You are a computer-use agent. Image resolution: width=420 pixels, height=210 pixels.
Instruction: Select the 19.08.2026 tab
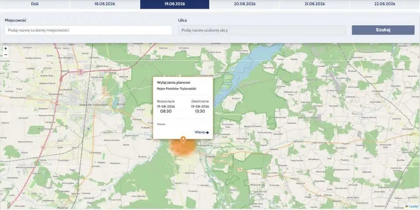[x=175, y=4]
